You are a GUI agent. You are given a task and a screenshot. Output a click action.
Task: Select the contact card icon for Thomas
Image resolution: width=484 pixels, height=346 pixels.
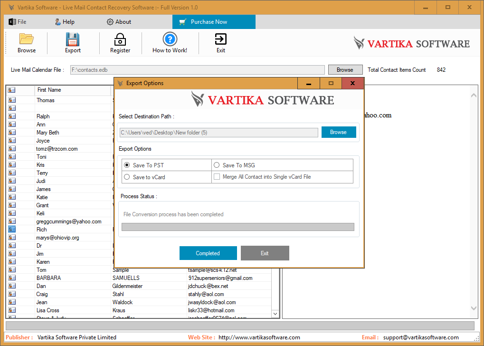pyautogui.click(x=12, y=100)
